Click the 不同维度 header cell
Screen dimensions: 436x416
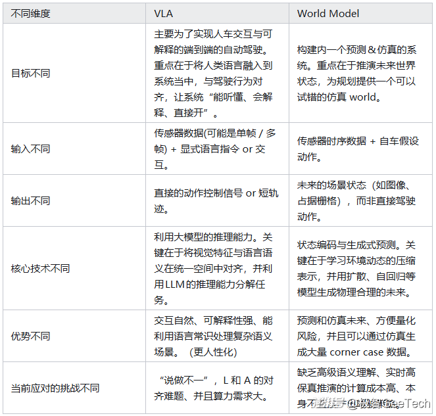[30, 13]
